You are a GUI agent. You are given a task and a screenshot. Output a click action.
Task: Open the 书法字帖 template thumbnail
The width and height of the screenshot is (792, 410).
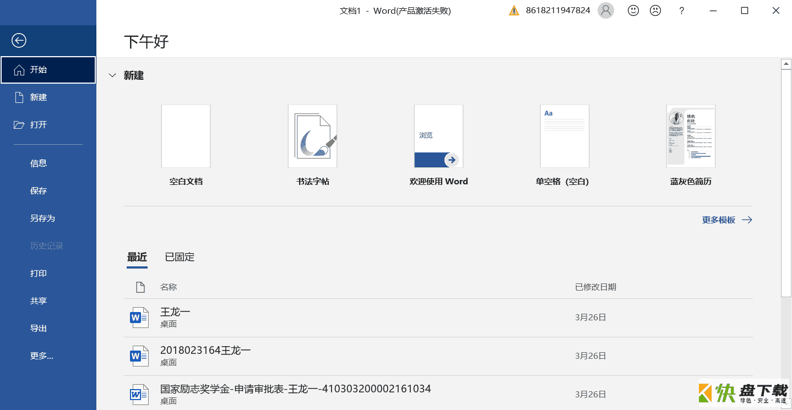[x=312, y=136]
